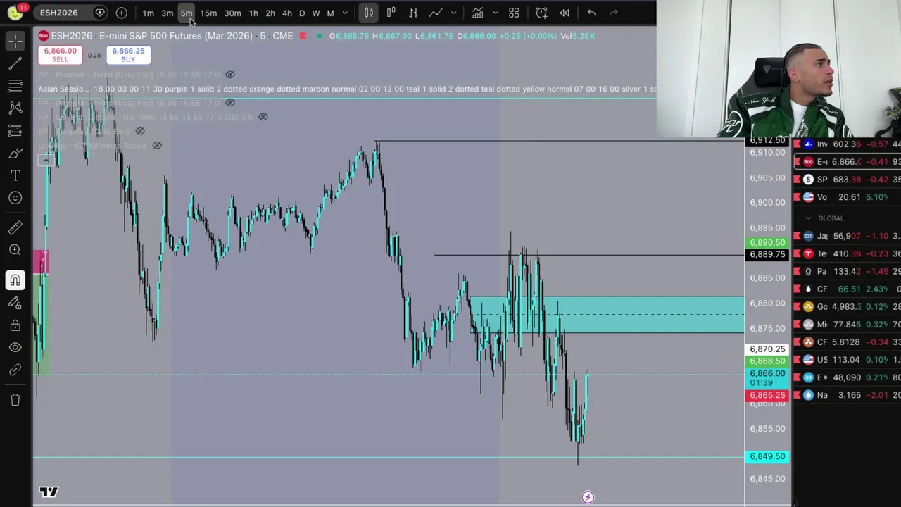Show the RP PropBot Trend indicator via the first eye icon
901x507 pixels.
click(230, 75)
